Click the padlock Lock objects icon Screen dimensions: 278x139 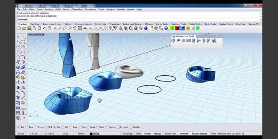click(x=121, y=28)
